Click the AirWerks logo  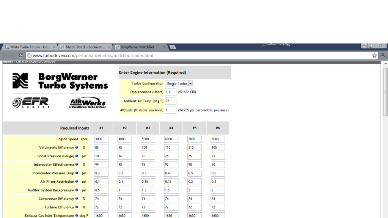[x=88, y=102]
